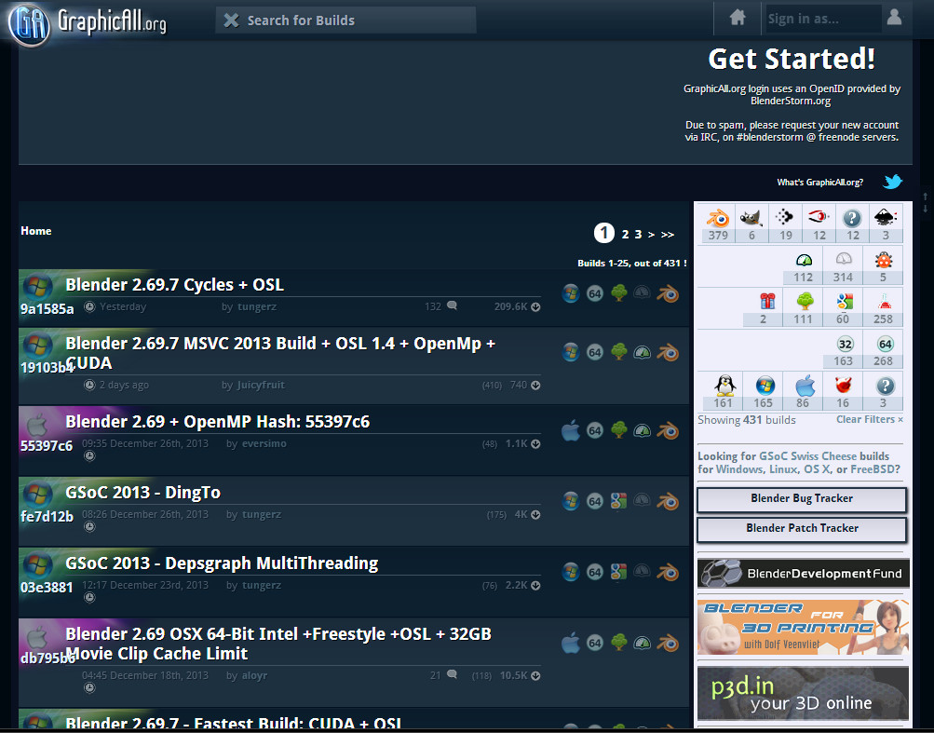Open Blender 2.69.7 MSVC 2013 Build entry
Screen dimensions: 934x733
[x=280, y=353]
